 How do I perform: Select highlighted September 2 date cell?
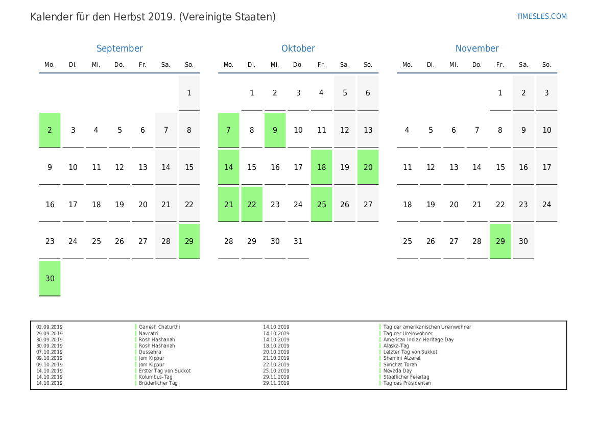click(x=50, y=130)
